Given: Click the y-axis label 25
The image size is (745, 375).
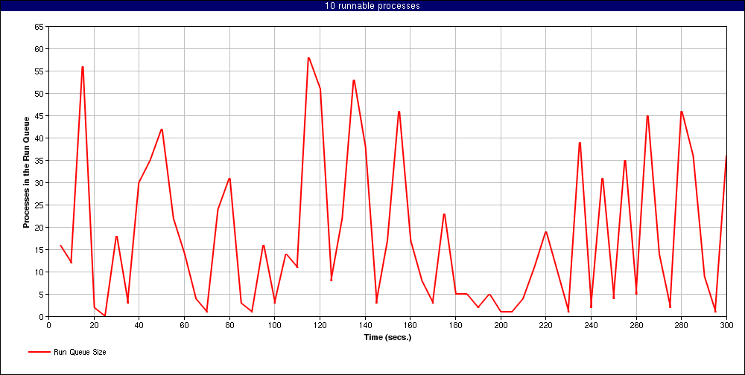Looking at the screenshot, I should pyautogui.click(x=39, y=205).
